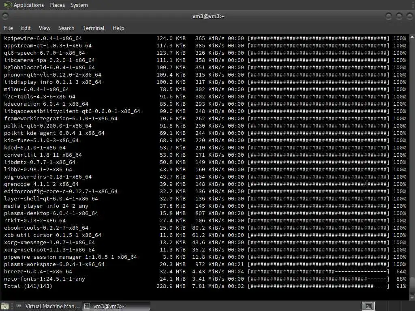The width and height of the screenshot is (415, 311).
Task: Click the qt6-speech-6.7.0-1-x86_64 line
Action: coord(205,53)
